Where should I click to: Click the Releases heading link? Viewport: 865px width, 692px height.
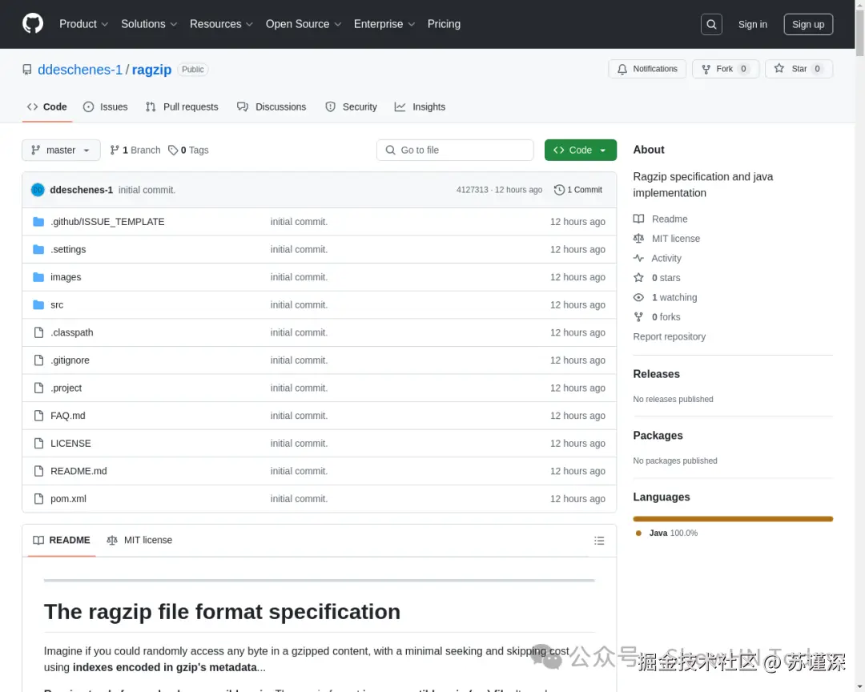point(656,374)
